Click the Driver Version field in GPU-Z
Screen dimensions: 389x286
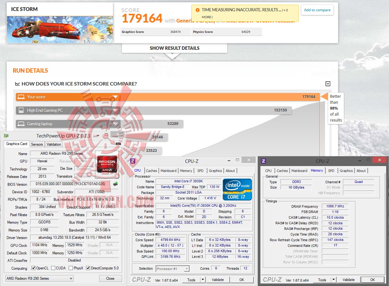pyautogui.click(x=75, y=237)
